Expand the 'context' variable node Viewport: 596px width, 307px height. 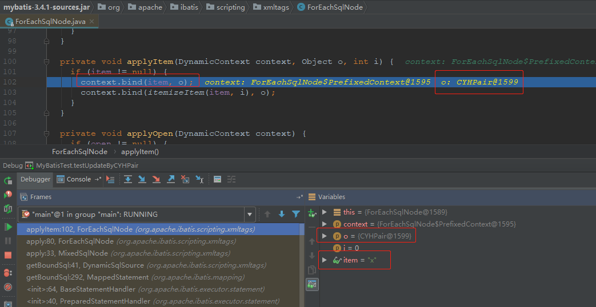click(325, 224)
